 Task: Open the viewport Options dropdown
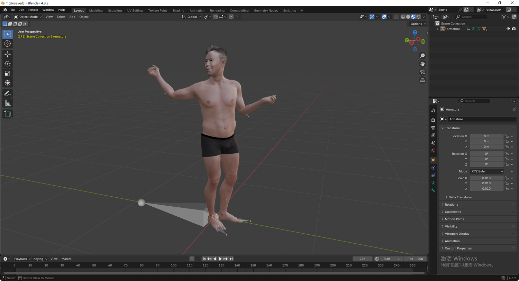tap(418, 24)
